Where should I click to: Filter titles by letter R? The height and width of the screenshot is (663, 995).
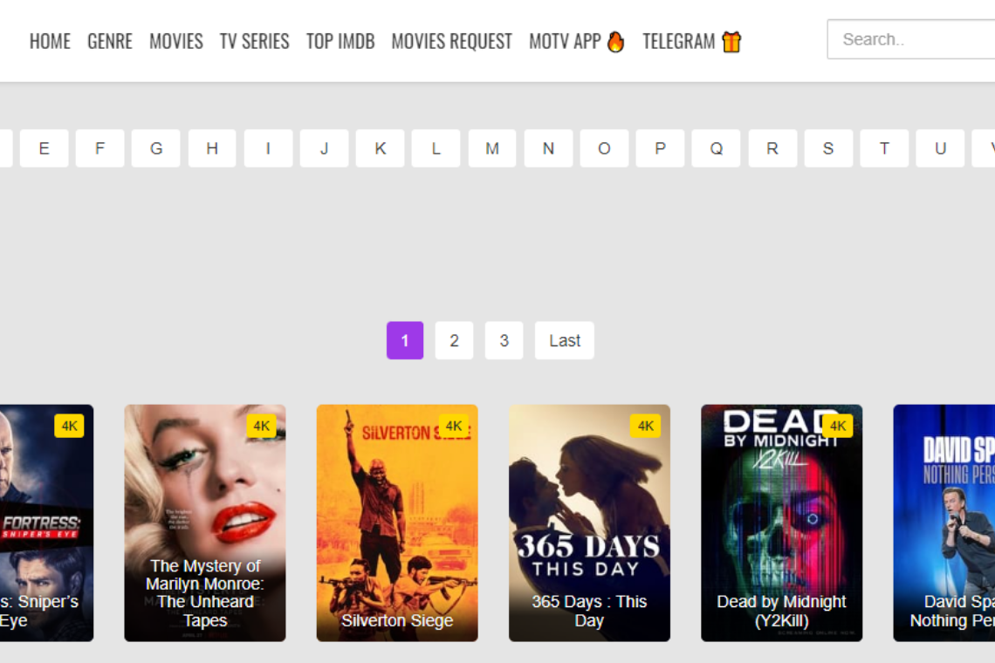pos(772,148)
